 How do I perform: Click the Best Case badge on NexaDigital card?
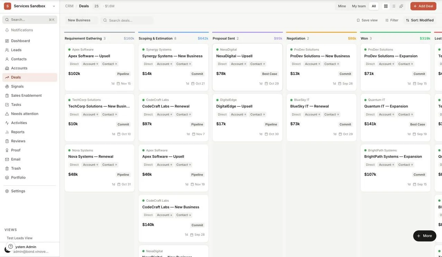[269, 74]
